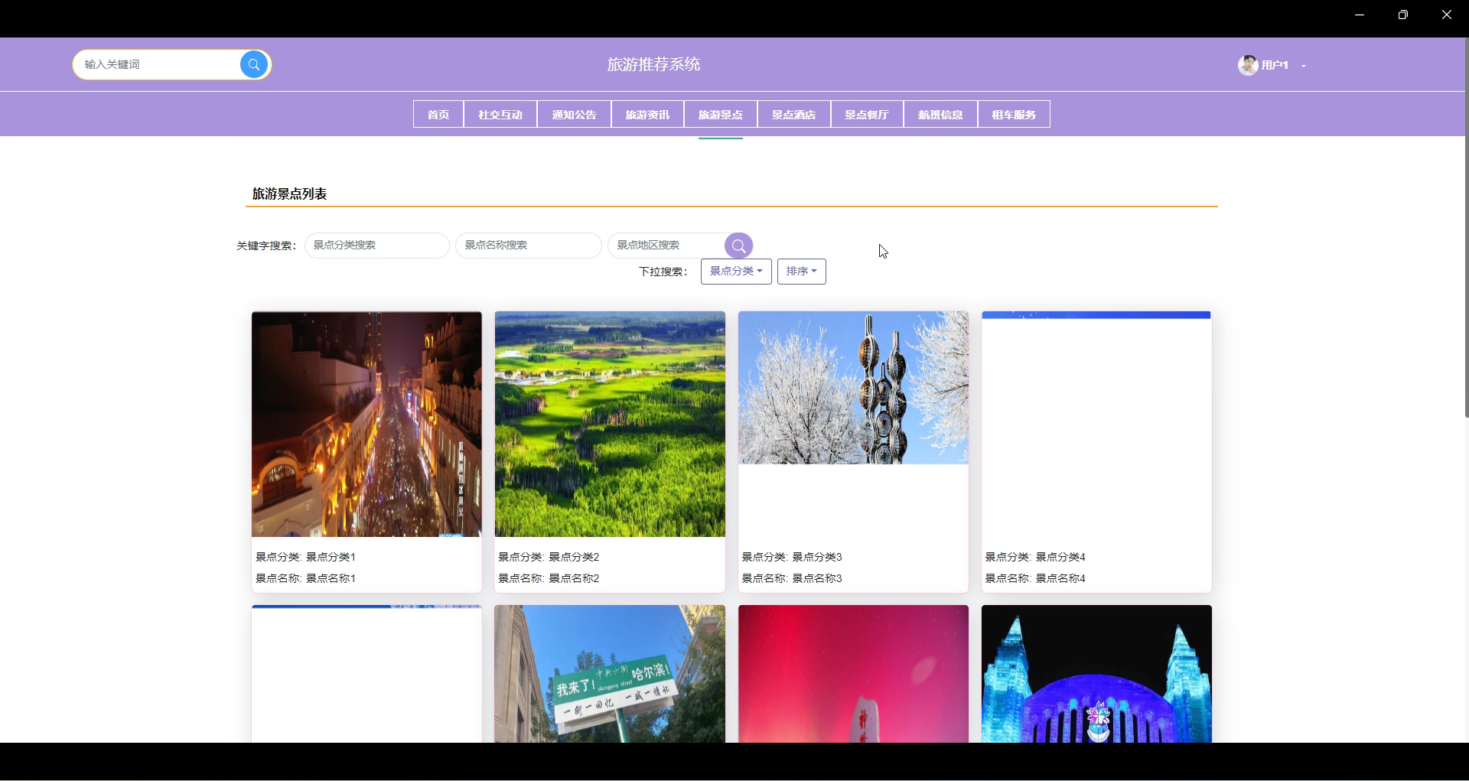Image resolution: width=1469 pixels, height=781 pixels.
Task: Click the 旅游推荐系统 site title
Action: pos(654,65)
